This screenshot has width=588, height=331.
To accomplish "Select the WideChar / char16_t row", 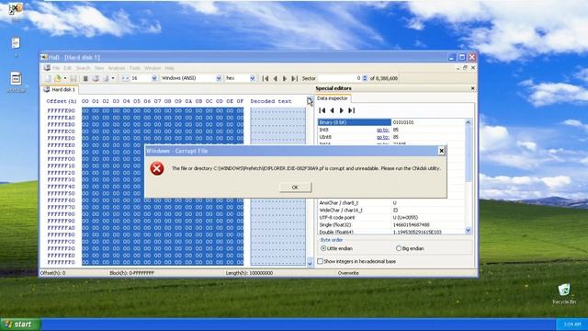I will pos(391,211).
